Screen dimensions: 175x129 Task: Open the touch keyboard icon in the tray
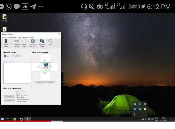[152, 119]
